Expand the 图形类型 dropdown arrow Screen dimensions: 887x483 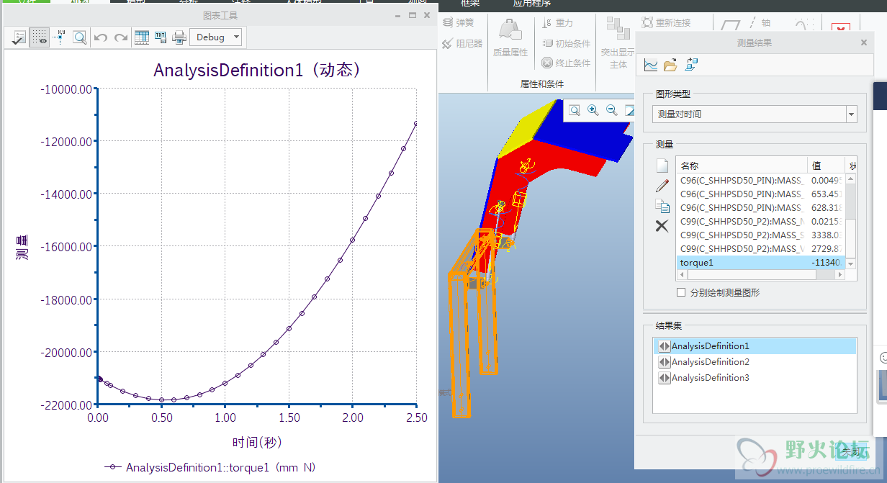point(852,114)
